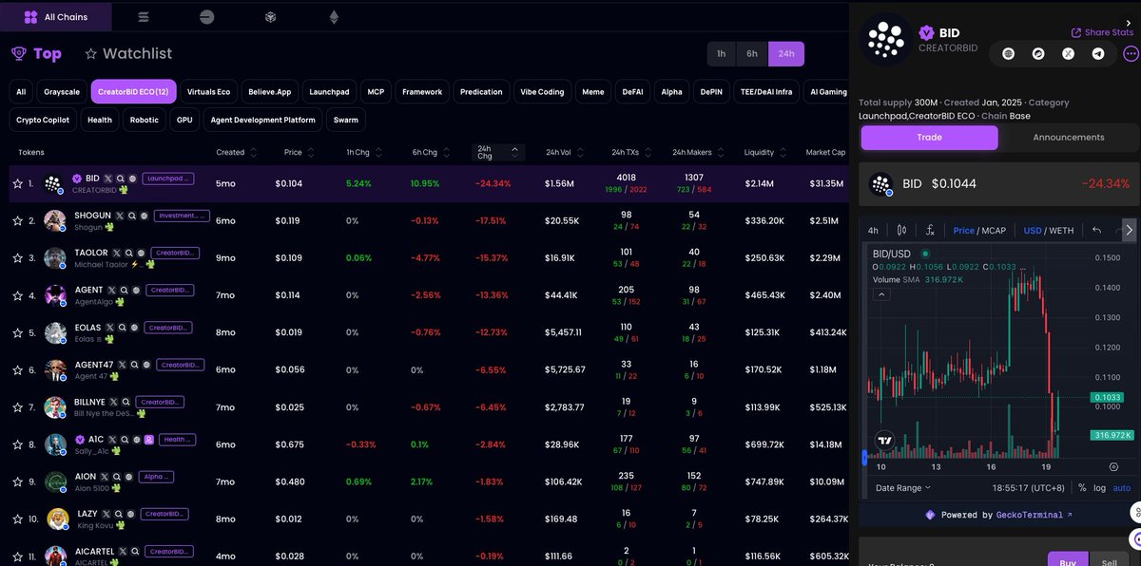
Task: Switch to the Watchlist tab
Action: coord(128,54)
